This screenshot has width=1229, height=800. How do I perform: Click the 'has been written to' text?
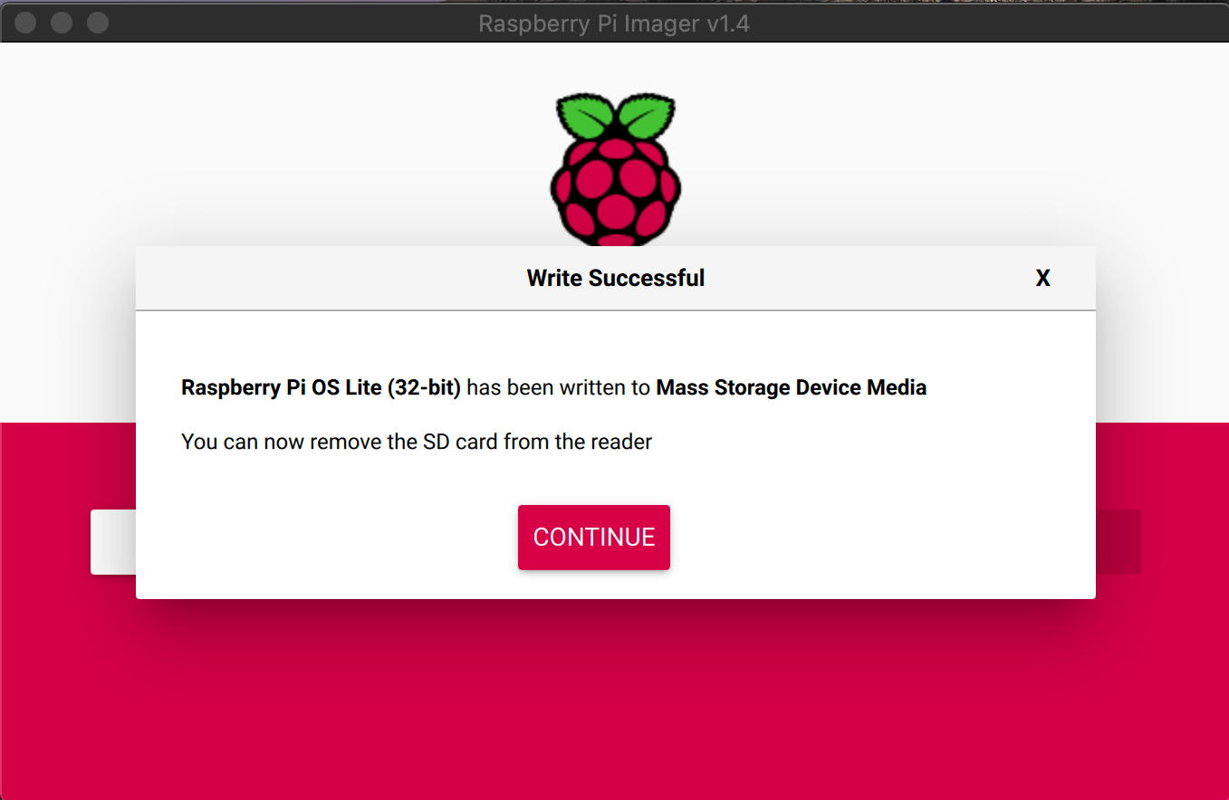(558, 388)
